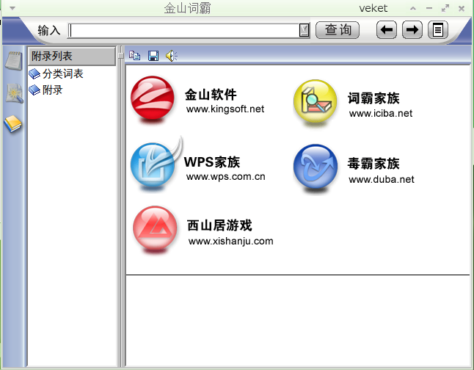Open the menu list button

tap(438, 30)
